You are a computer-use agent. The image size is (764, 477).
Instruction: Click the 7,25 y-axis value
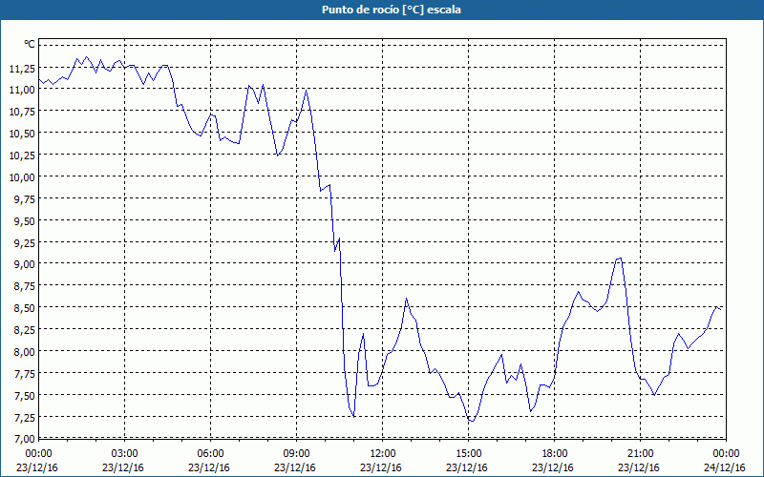click(25, 418)
